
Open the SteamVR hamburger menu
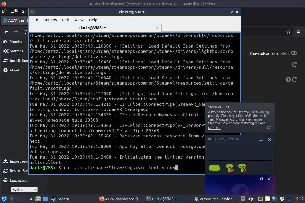[209, 140]
